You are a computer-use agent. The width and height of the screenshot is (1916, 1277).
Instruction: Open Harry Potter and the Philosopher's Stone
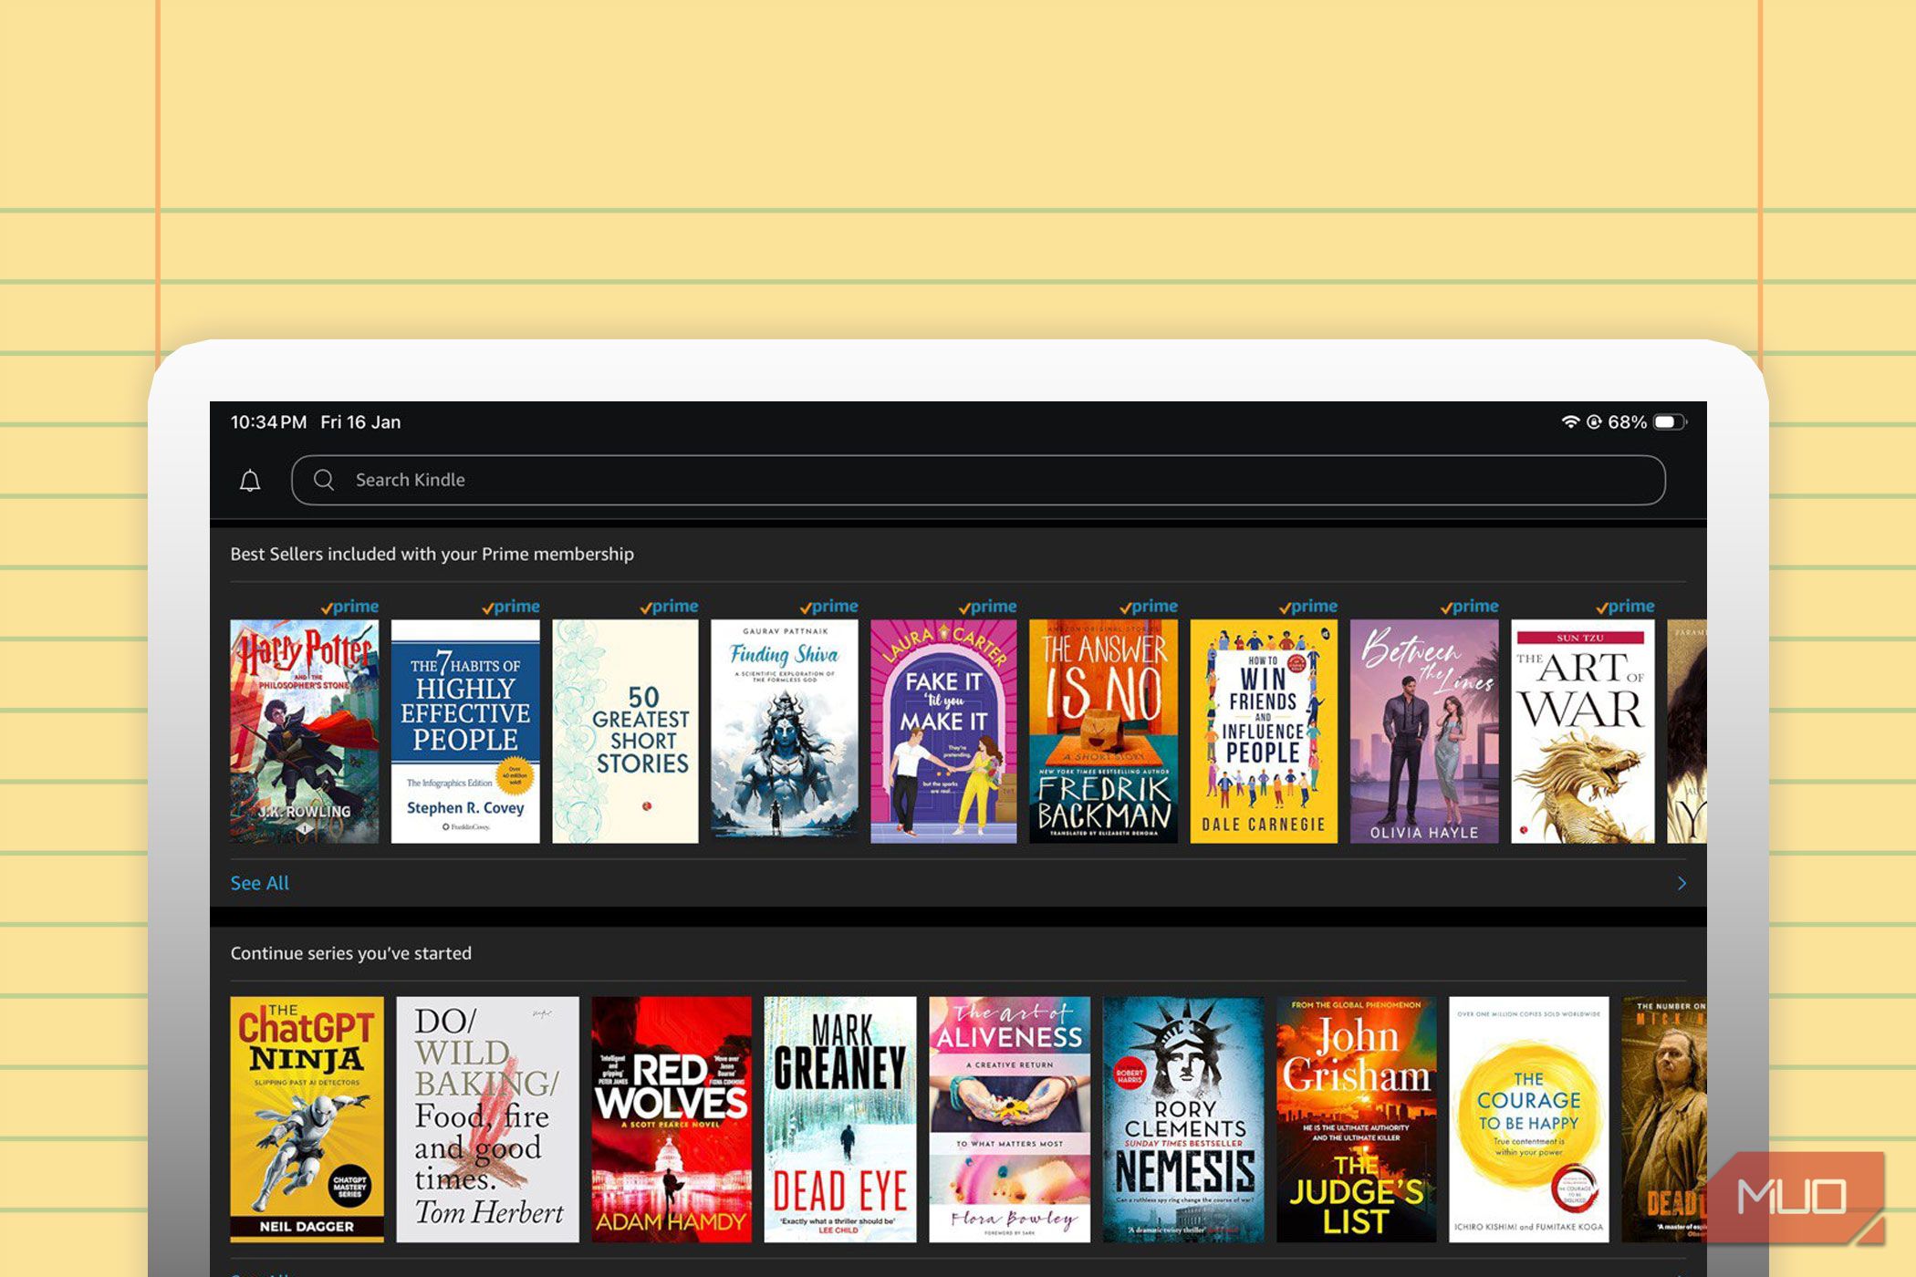point(306,728)
